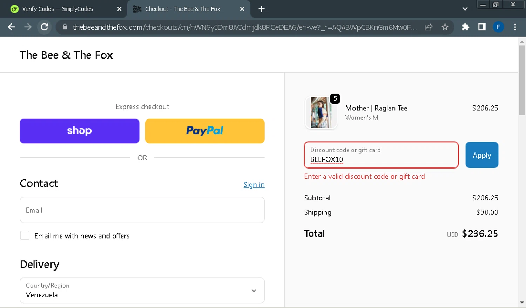Click the Women's M variant text
This screenshot has height=308, width=526.
pyautogui.click(x=362, y=118)
